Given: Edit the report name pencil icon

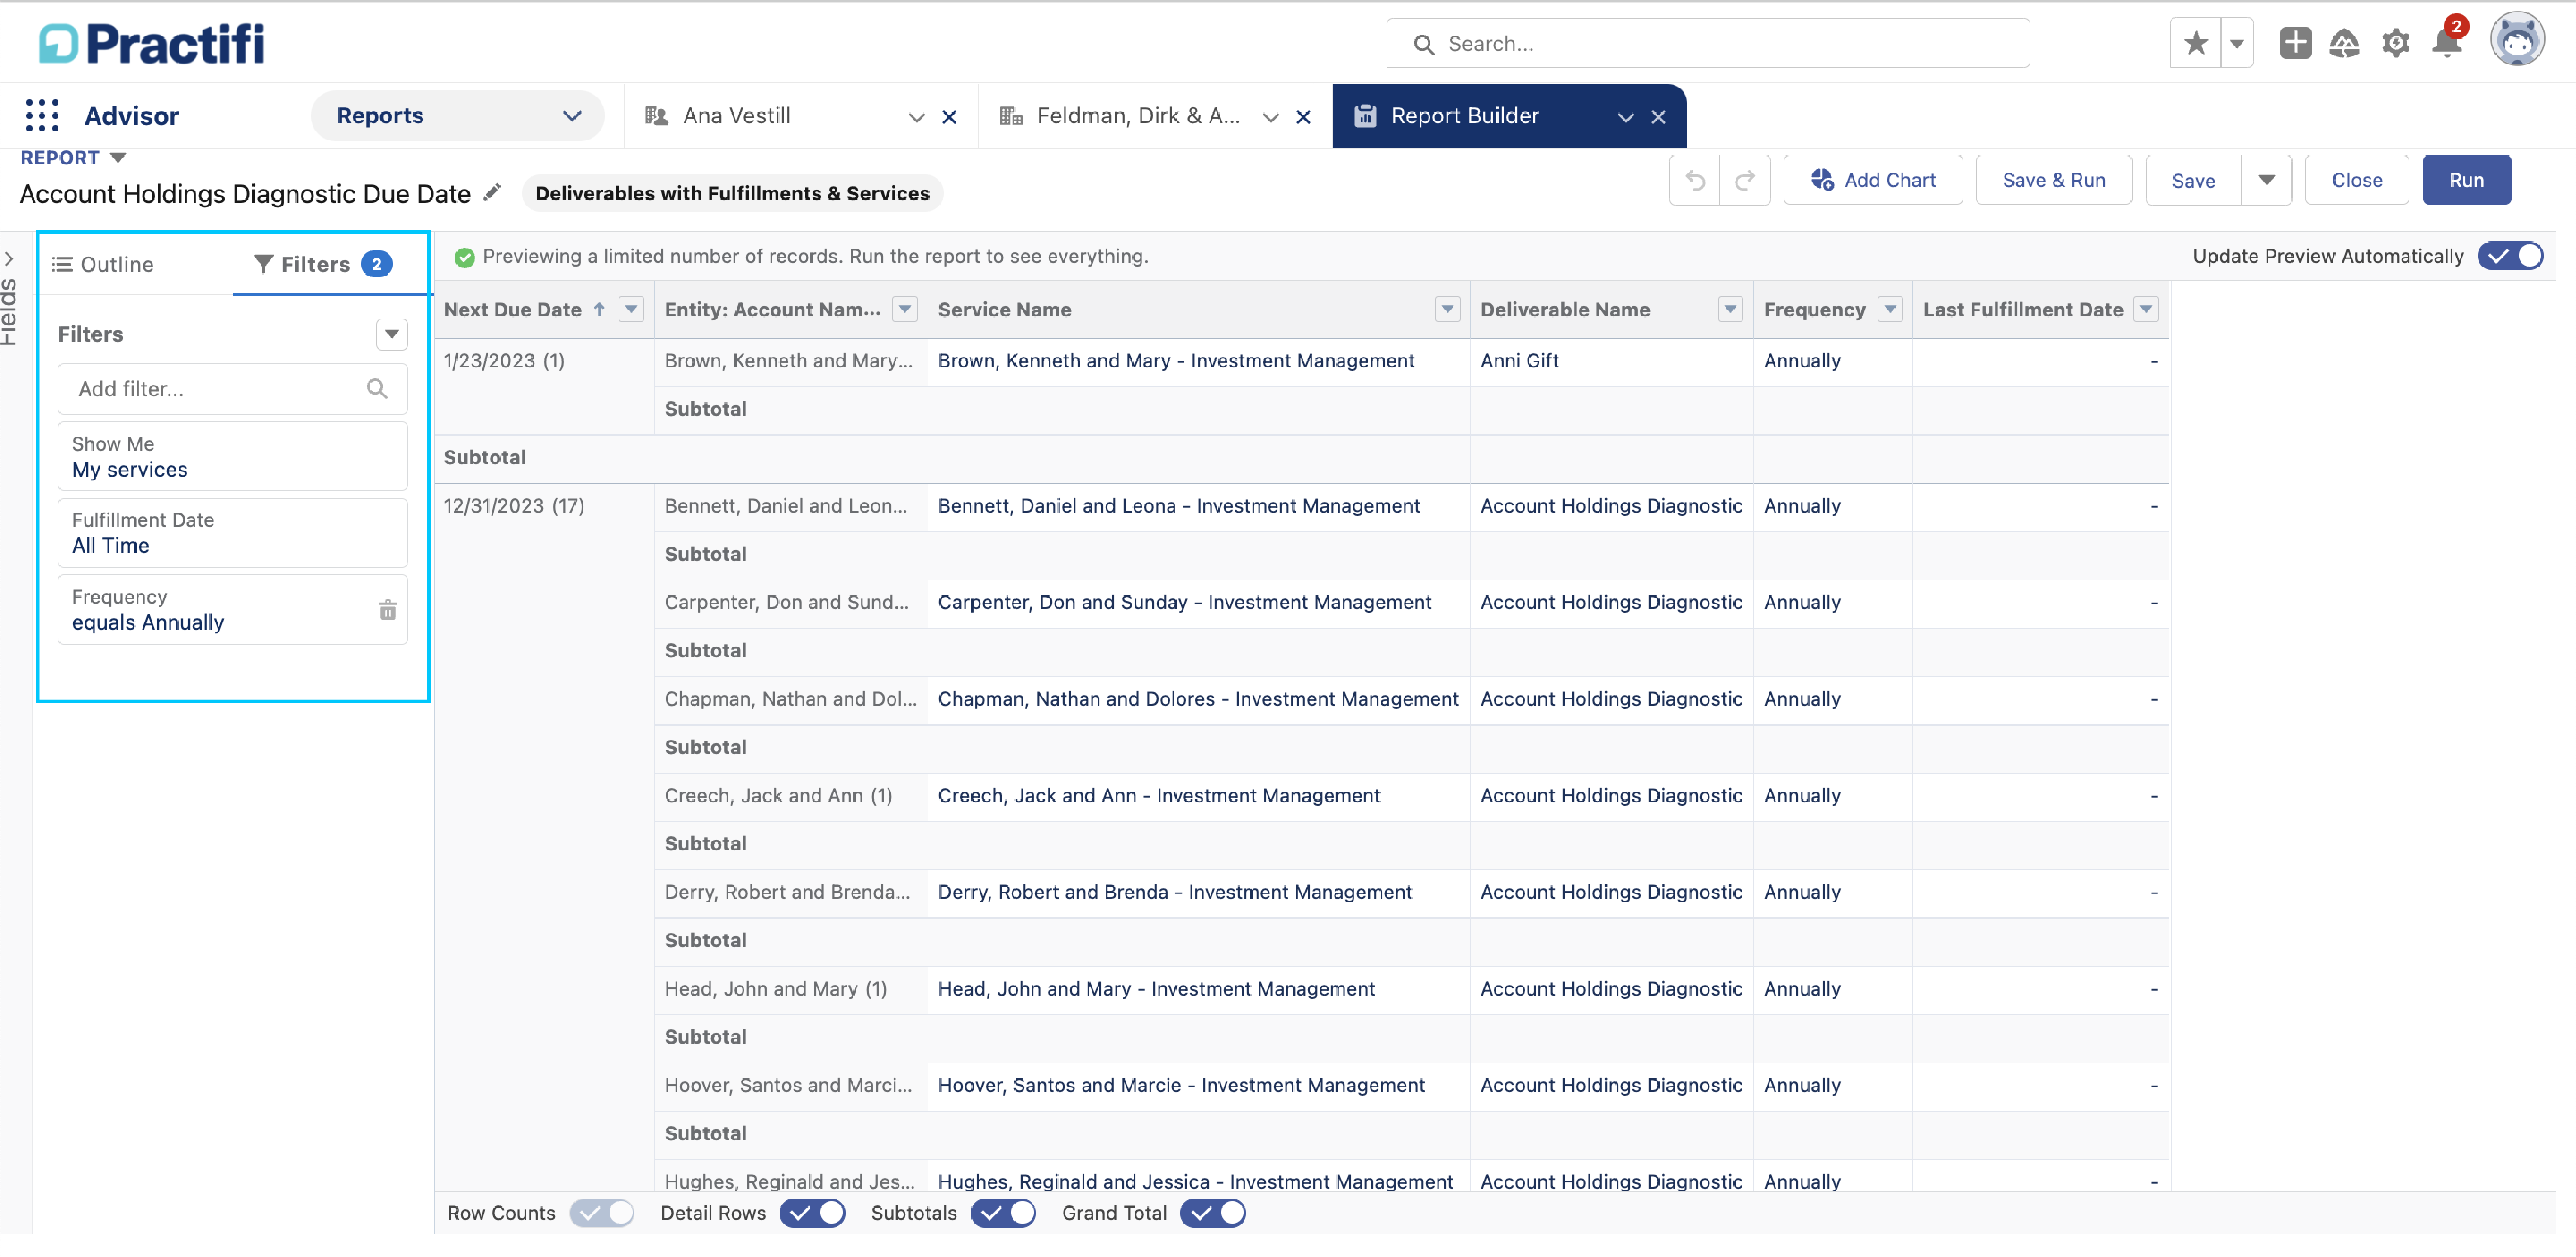Looking at the screenshot, I should (x=491, y=193).
